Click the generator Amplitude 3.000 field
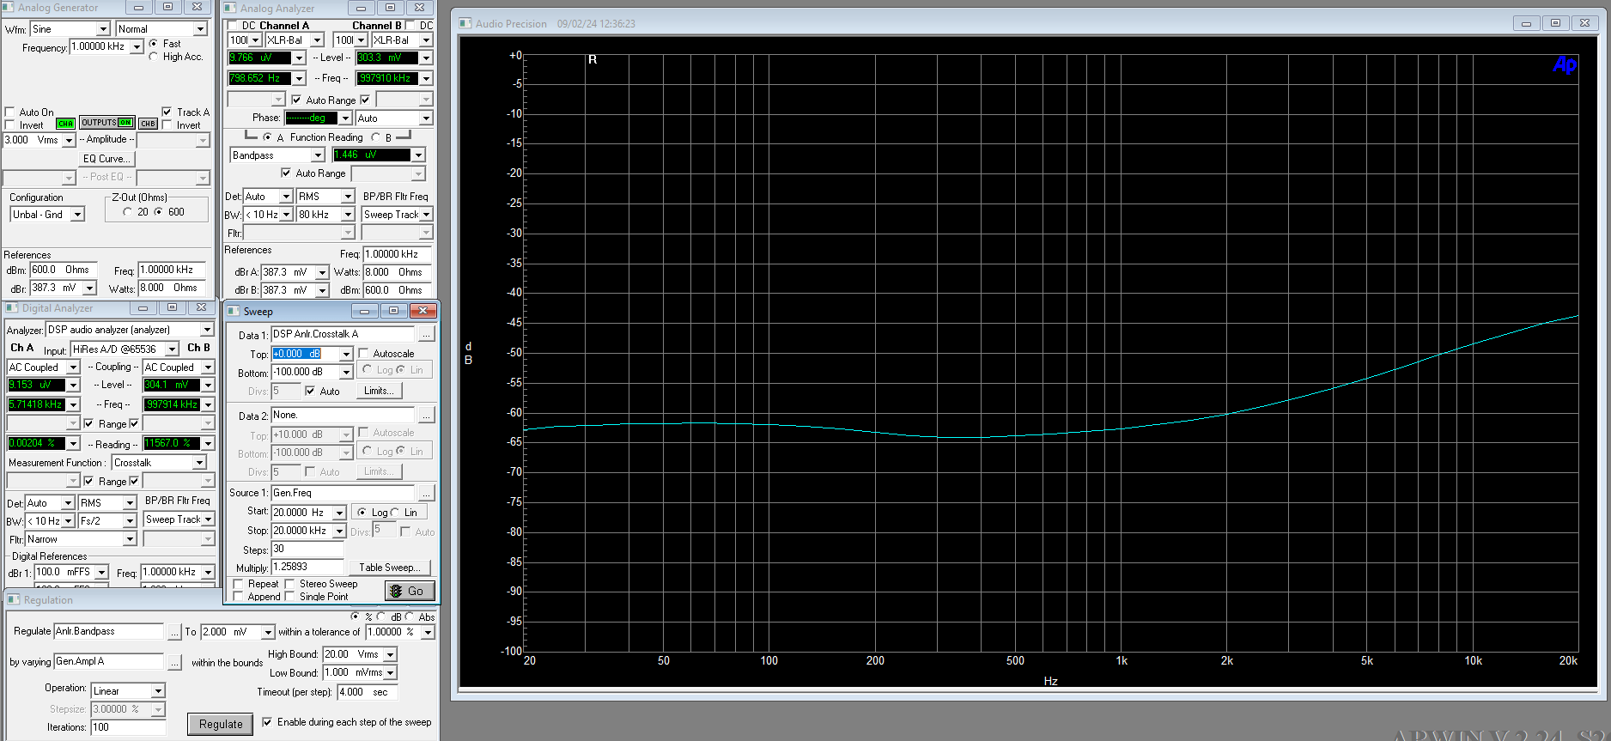The image size is (1611, 741). (33, 140)
